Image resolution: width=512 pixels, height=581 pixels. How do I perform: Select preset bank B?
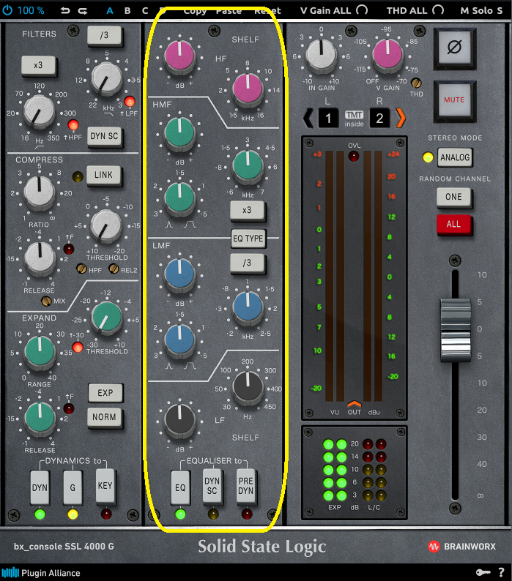tap(127, 10)
